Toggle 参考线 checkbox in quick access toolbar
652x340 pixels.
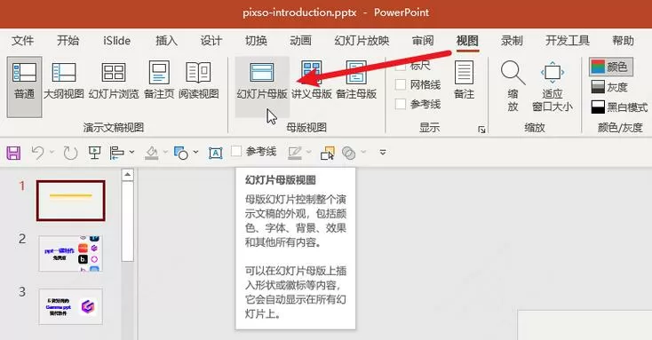tap(236, 151)
